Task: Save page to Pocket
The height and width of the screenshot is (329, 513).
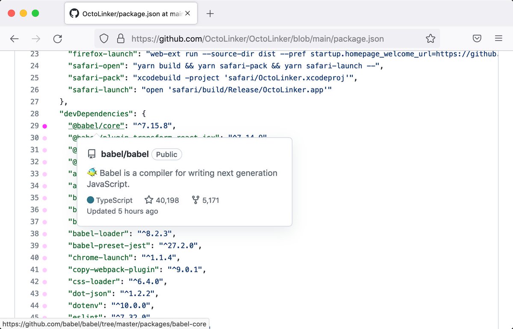Action: tap(478, 39)
